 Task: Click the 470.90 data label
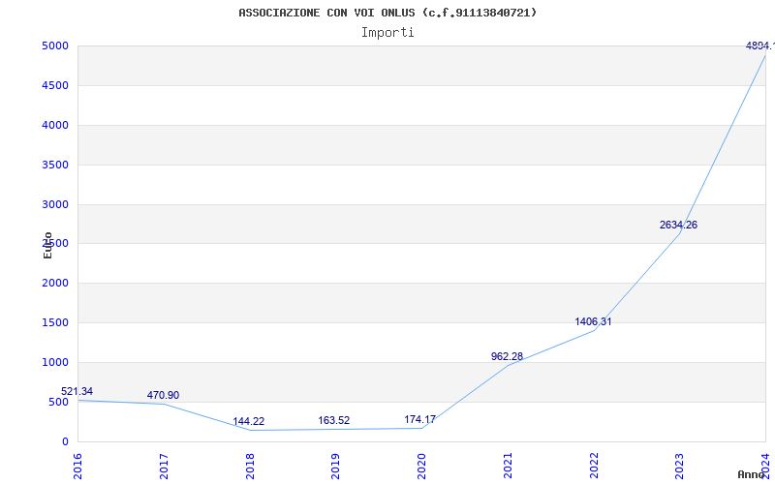pos(163,395)
